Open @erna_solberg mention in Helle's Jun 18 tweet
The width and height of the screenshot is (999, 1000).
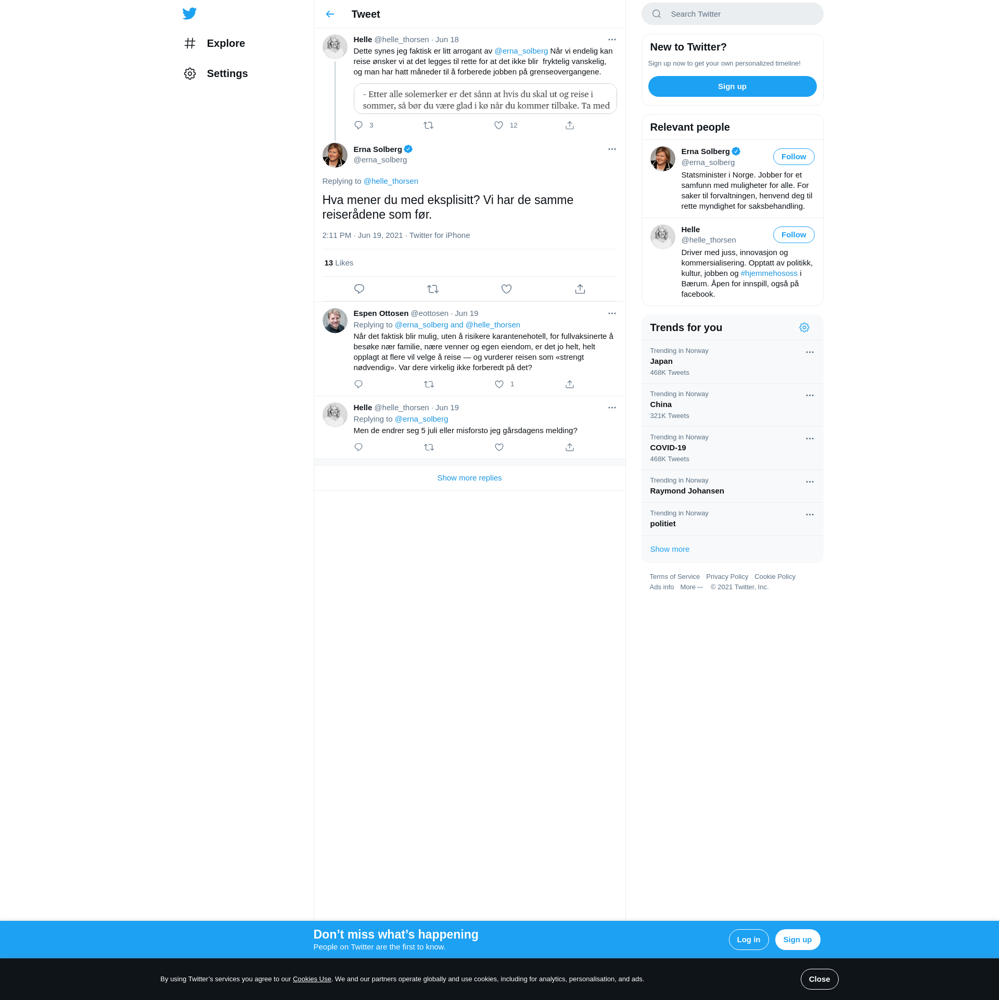pyautogui.click(x=521, y=51)
